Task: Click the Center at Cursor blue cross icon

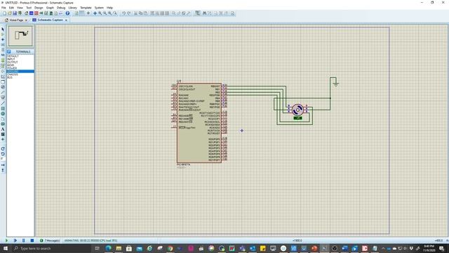Action: [95, 13]
